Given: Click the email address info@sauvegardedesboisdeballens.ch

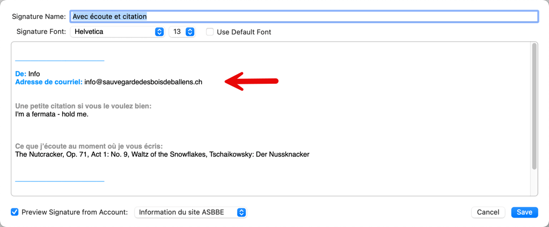Looking at the screenshot, I should (143, 82).
